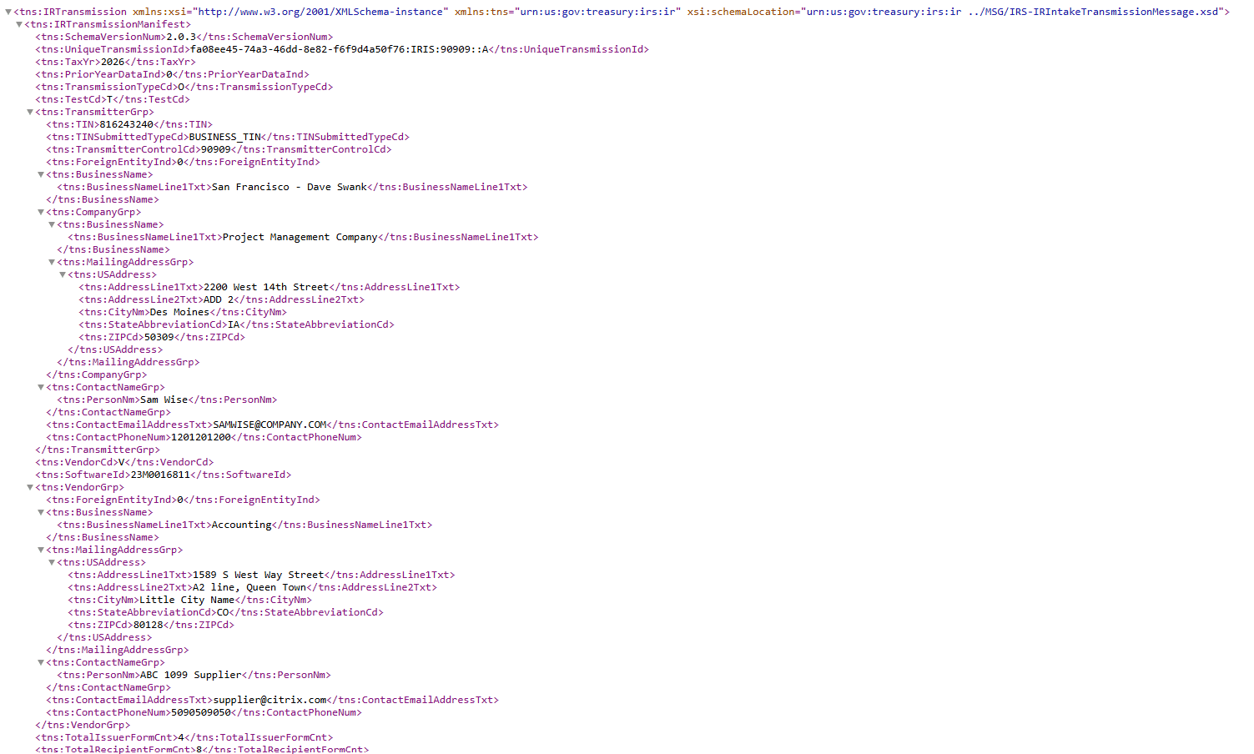Collapse BusinessName node above Project Management Company
1254x754 pixels.
[x=52, y=224]
